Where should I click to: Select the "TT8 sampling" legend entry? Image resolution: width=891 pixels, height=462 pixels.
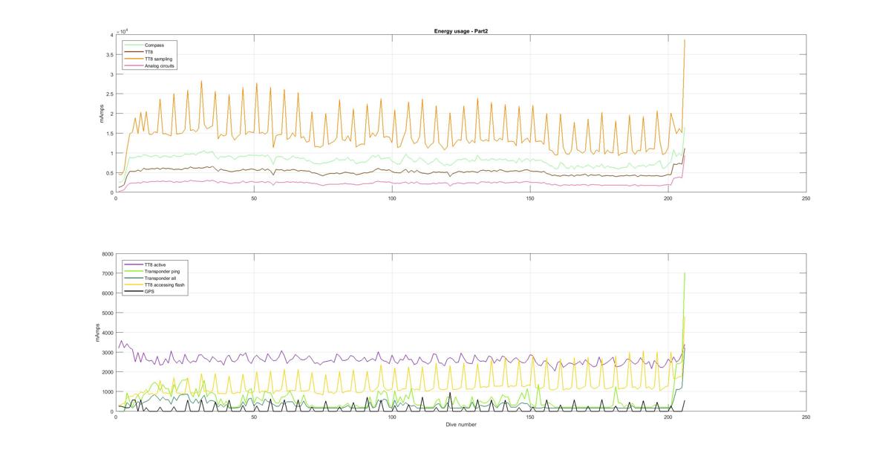coord(148,59)
